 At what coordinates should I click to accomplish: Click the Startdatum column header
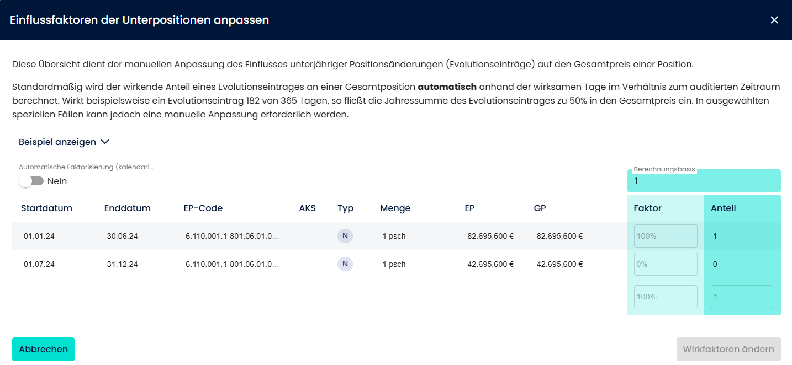[x=46, y=208]
